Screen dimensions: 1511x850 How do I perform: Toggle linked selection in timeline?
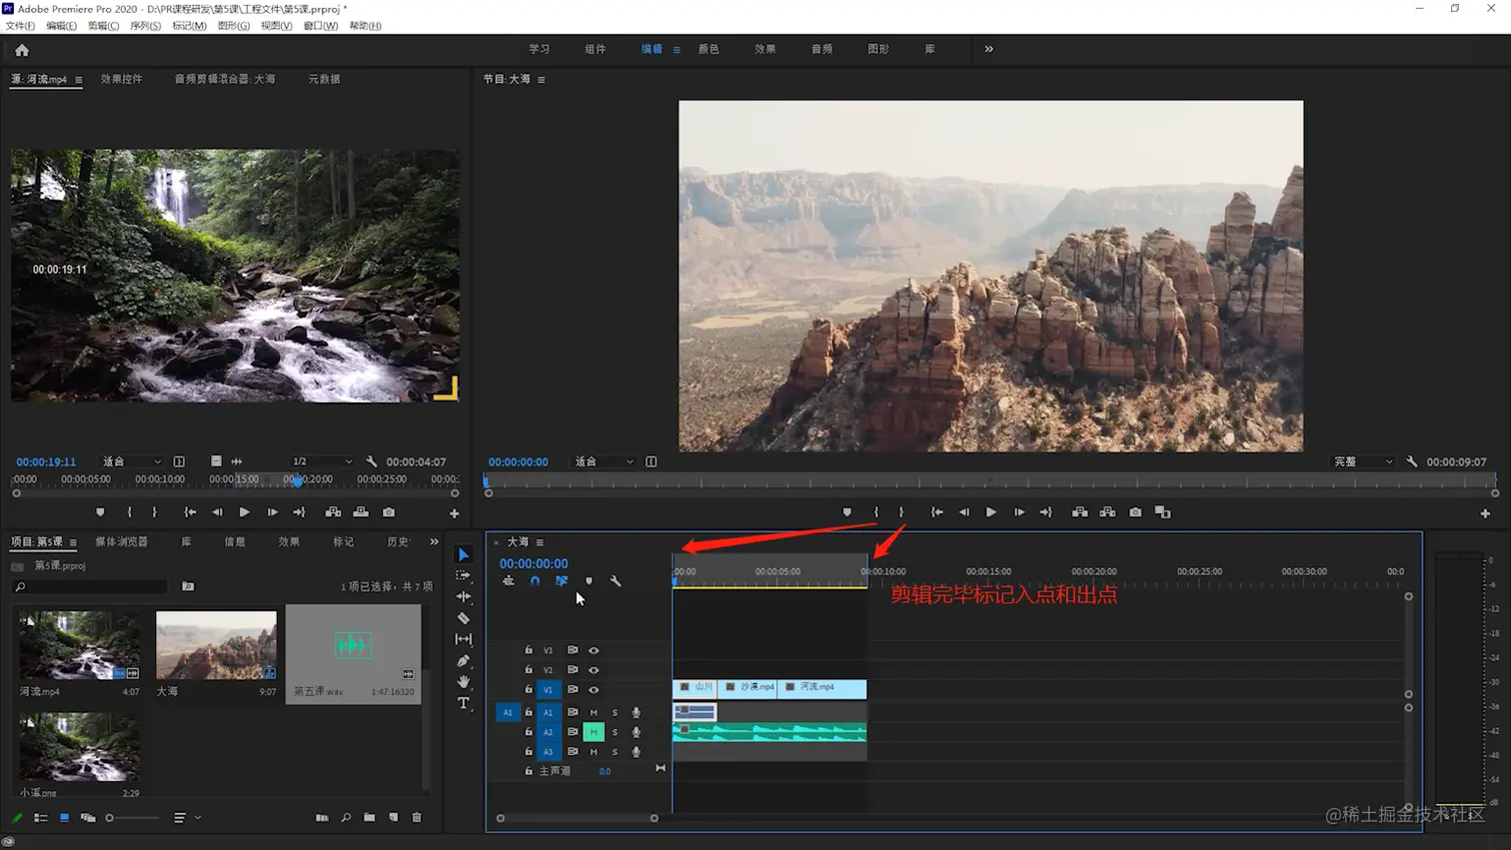tap(562, 581)
